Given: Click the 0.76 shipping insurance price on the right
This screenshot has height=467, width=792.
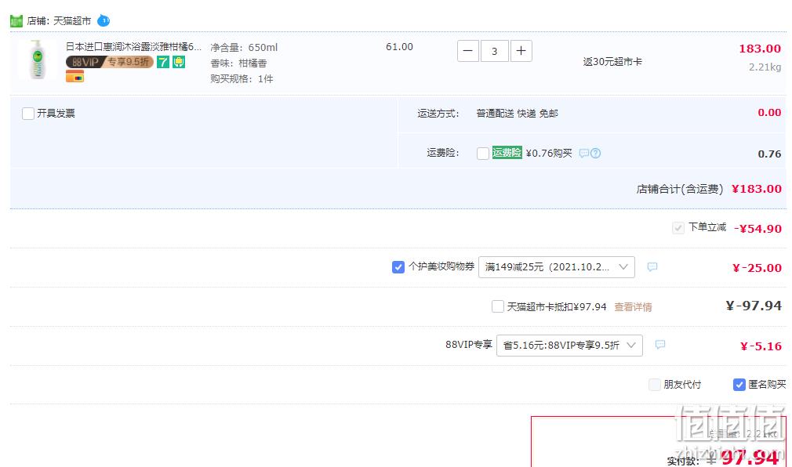Looking at the screenshot, I should pyautogui.click(x=770, y=154).
